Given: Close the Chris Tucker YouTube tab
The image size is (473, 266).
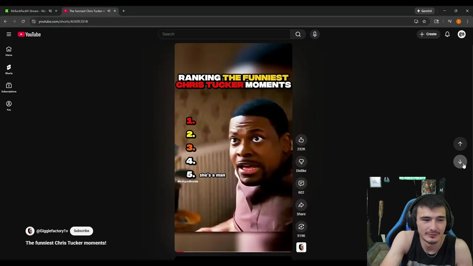Looking at the screenshot, I should tap(115, 11).
